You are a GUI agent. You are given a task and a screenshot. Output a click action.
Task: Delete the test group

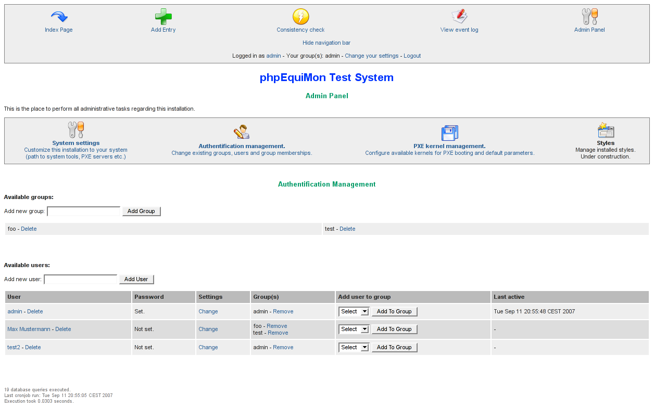click(347, 229)
